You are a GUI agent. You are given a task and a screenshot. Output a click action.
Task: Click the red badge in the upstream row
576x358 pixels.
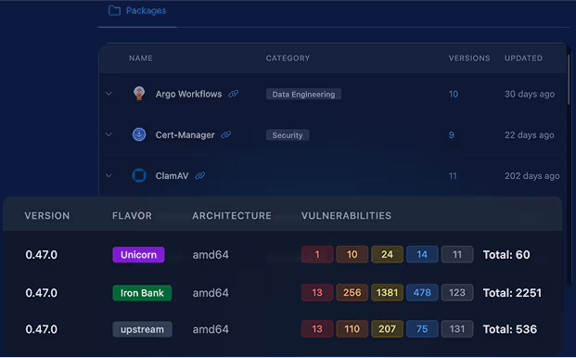pos(317,329)
